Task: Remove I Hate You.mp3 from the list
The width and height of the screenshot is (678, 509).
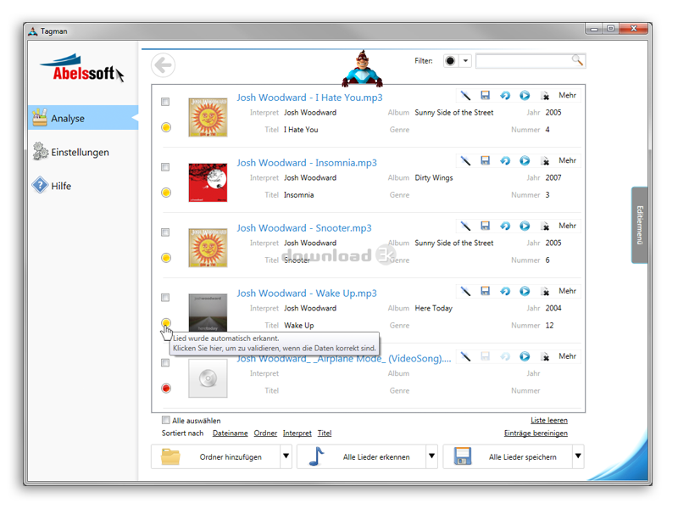Action: pos(546,96)
